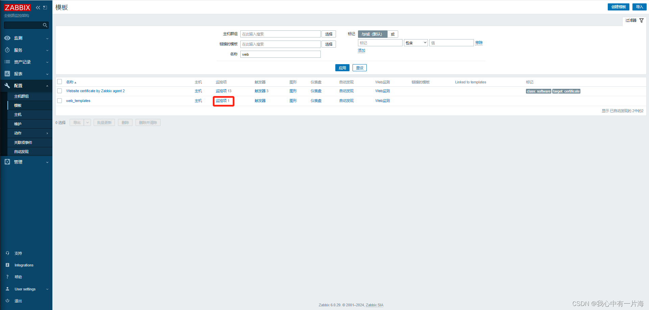The width and height of the screenshot is (649, 310).
Task: Click the 配置 wrench icon
Action: tap(7, 85)
